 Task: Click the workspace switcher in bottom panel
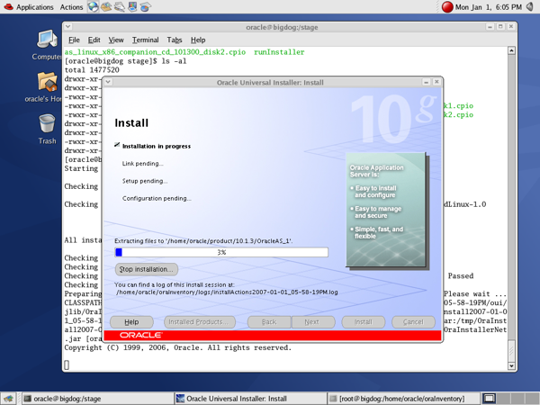(490, 398)
